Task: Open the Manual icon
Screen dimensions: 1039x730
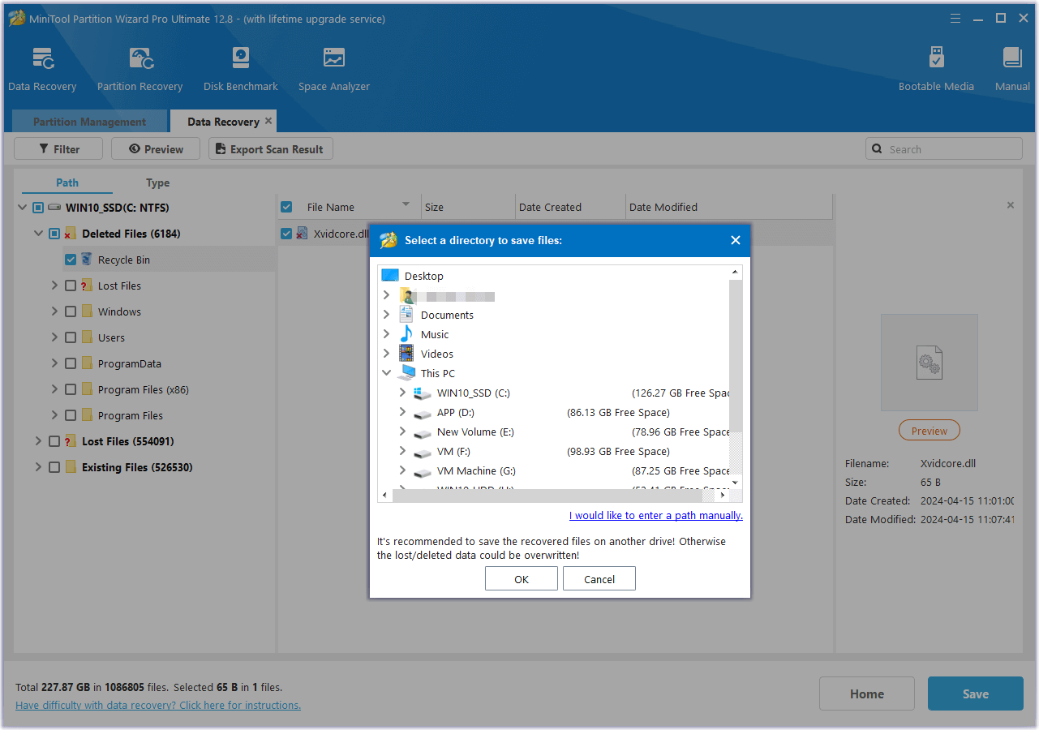Action: click(1012, 59)
